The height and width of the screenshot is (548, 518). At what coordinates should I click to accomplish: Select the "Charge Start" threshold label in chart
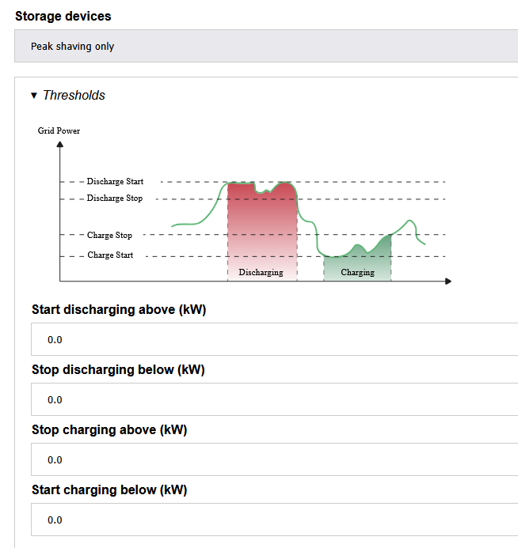pos(110,255)
